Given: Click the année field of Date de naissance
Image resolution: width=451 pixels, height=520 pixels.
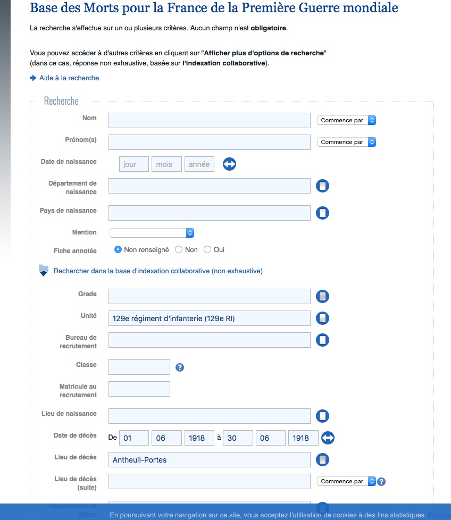Looking at the screenshot, I should [x=199, y=164].
